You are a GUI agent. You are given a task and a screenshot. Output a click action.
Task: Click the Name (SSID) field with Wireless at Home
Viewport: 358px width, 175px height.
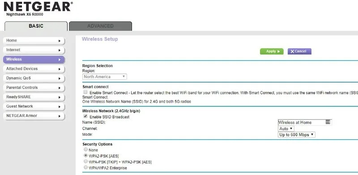[304, 122]
